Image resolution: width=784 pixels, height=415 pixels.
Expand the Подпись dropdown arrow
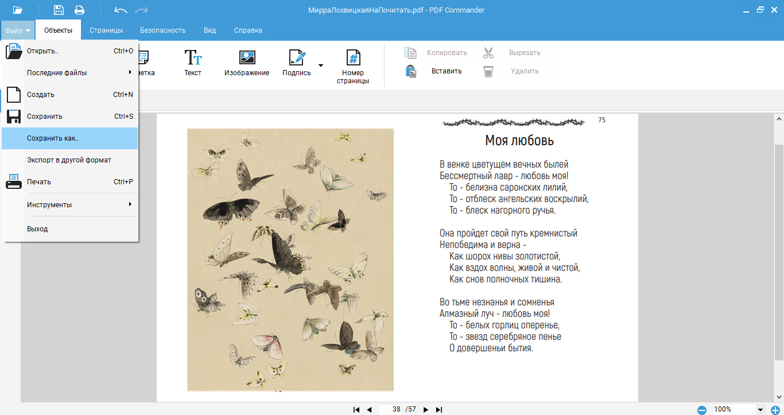point(321,65)
